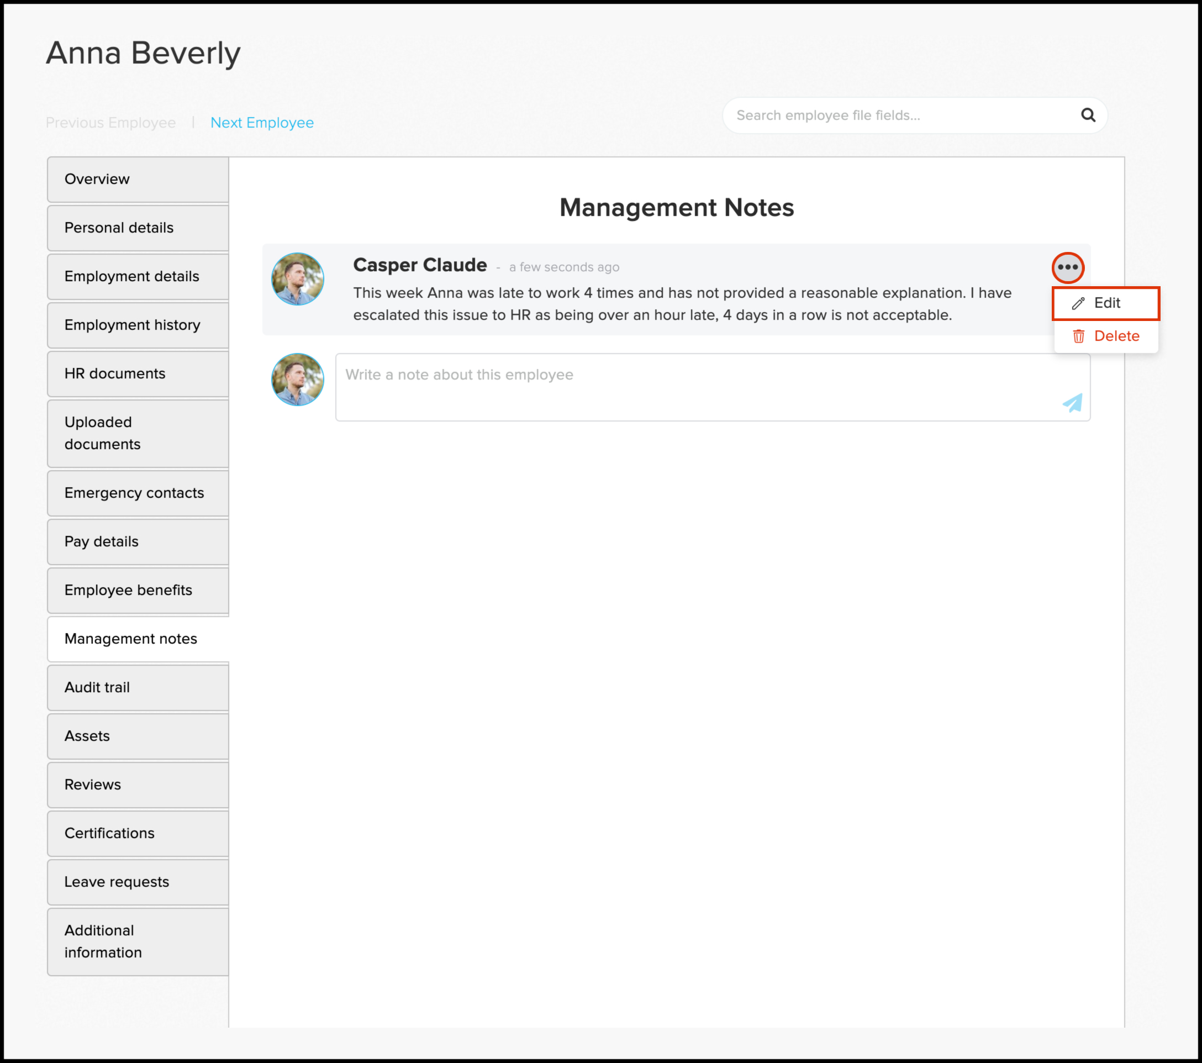Screen dimensions: 1202x1063
Task: Open the Audit trail tab
Action: 138,688
